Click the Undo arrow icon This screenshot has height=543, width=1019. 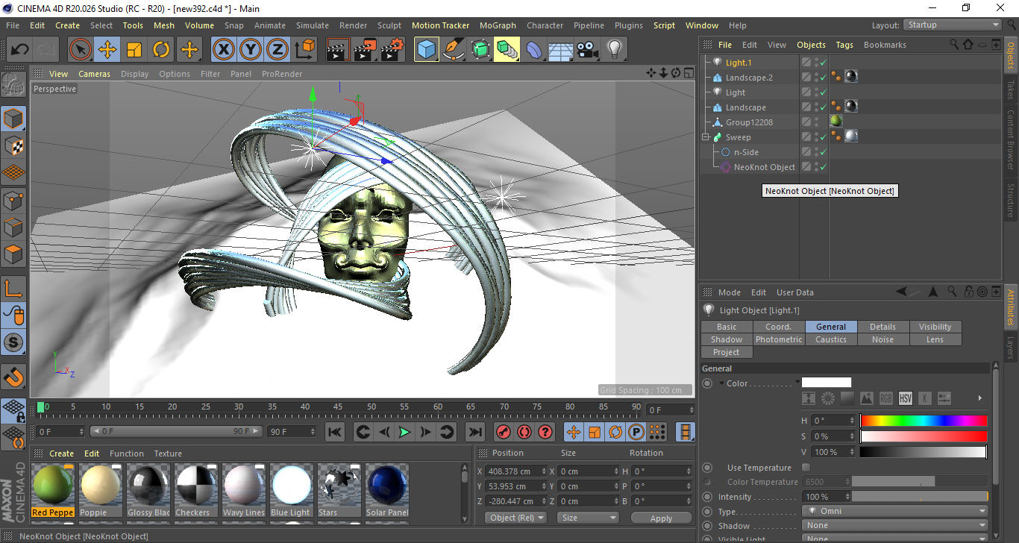coord(19,50)
